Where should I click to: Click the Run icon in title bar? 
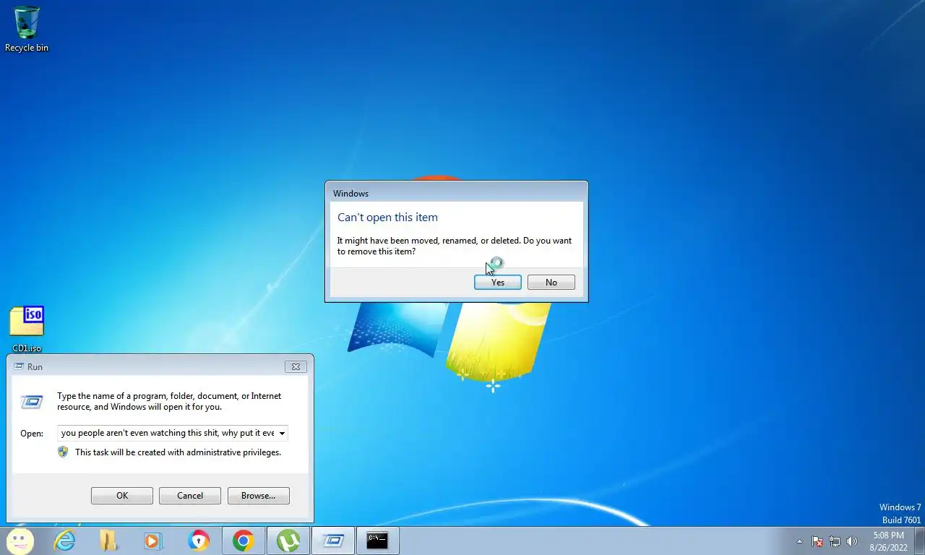coord(19,366)
